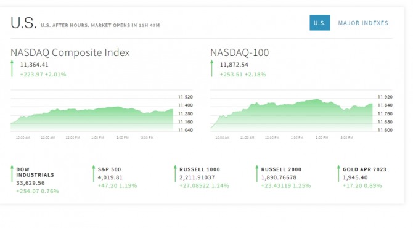The image size is (413, 228).
Task: Click the up arrow next to Gold Apr 2023
Action: pyautogui.click(x=338, y=174)
